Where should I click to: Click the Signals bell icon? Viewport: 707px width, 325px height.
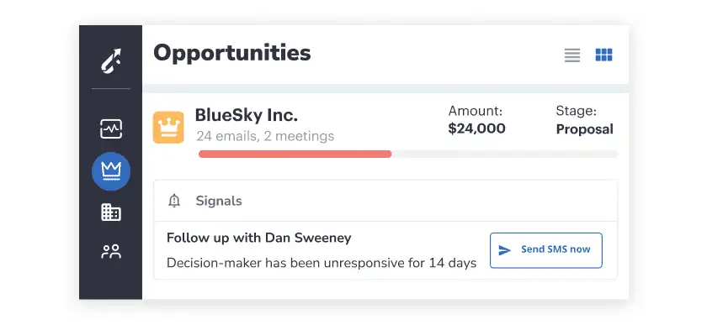tap(174, 201)
